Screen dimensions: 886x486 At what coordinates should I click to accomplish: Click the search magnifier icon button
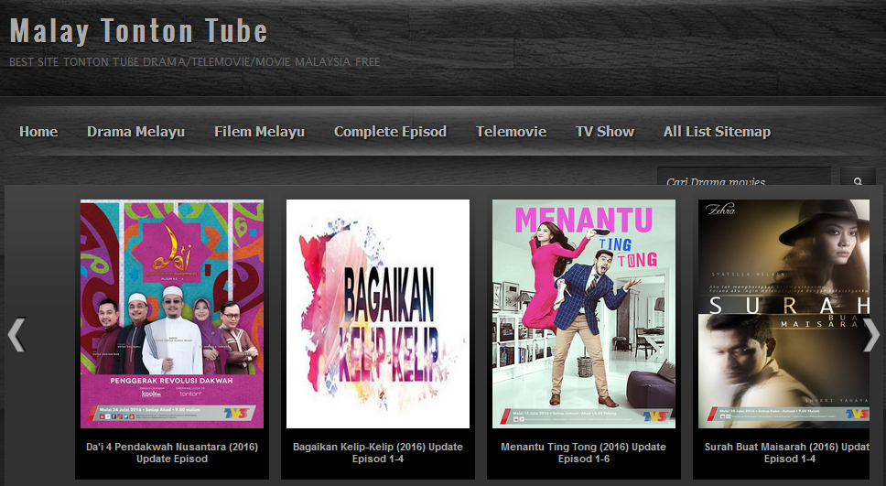(858, 177)
